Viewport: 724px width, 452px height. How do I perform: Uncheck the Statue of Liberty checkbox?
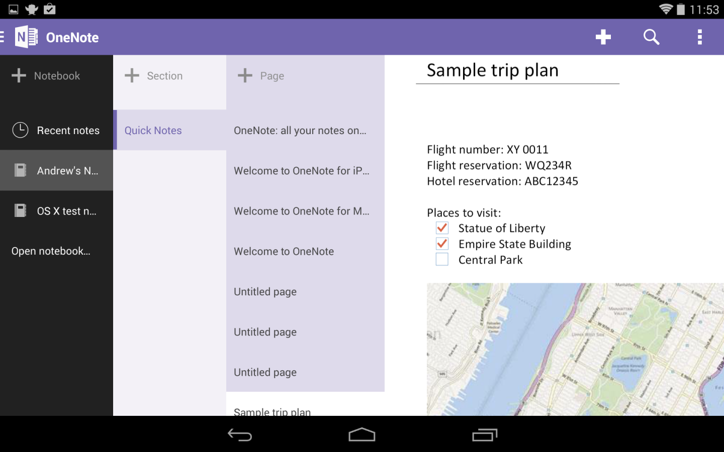(441, 228)
